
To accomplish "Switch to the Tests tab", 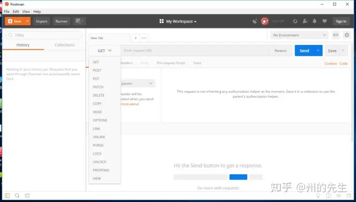I will click(x=197, y=63).
